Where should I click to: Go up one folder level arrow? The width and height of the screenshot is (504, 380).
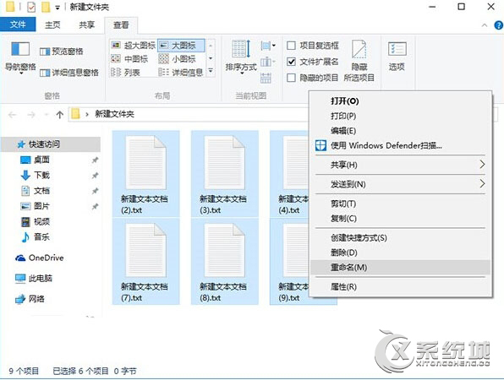coord(59,115)
